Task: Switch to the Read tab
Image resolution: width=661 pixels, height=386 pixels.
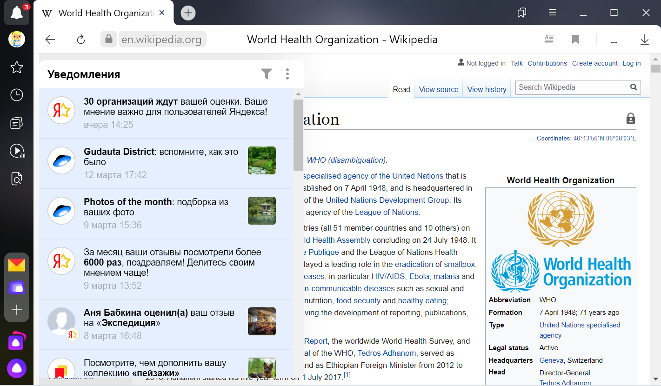Action: click(401, 89)
